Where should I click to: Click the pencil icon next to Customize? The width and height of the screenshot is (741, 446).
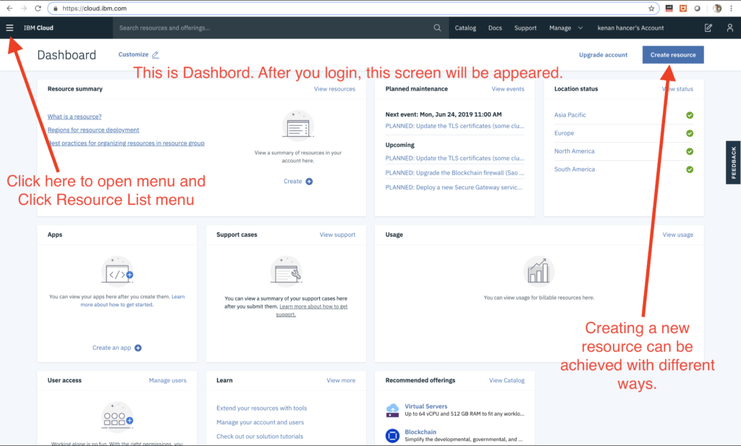(156, 55)
